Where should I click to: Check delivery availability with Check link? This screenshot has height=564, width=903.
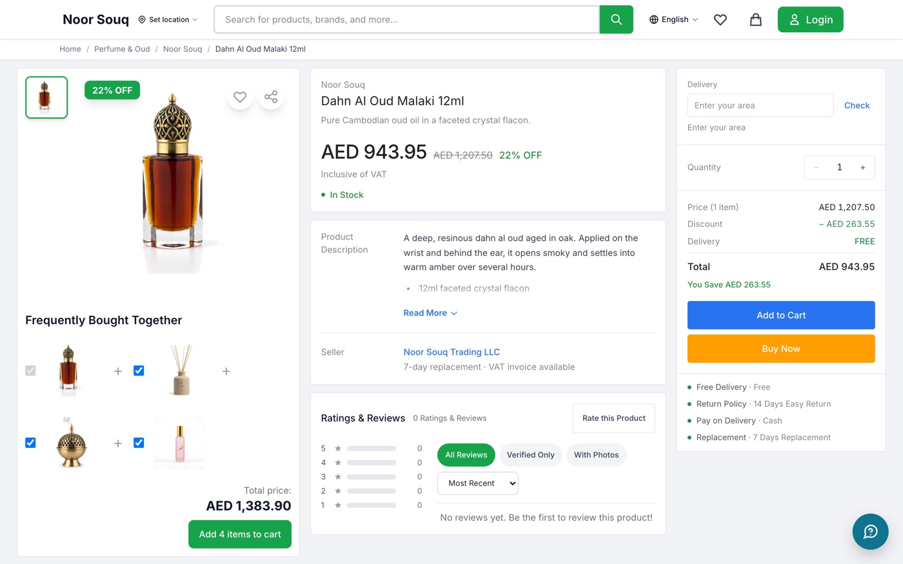(857, 106)
